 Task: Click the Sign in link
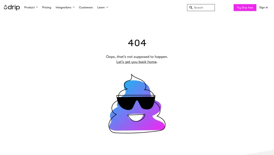click(x=263, y=7)
